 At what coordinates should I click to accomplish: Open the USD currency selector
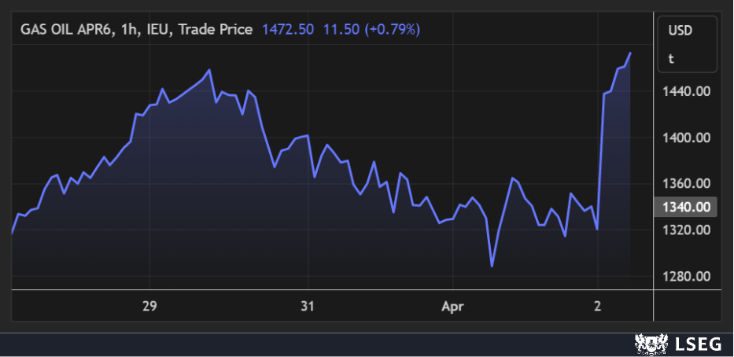point(680,32)
